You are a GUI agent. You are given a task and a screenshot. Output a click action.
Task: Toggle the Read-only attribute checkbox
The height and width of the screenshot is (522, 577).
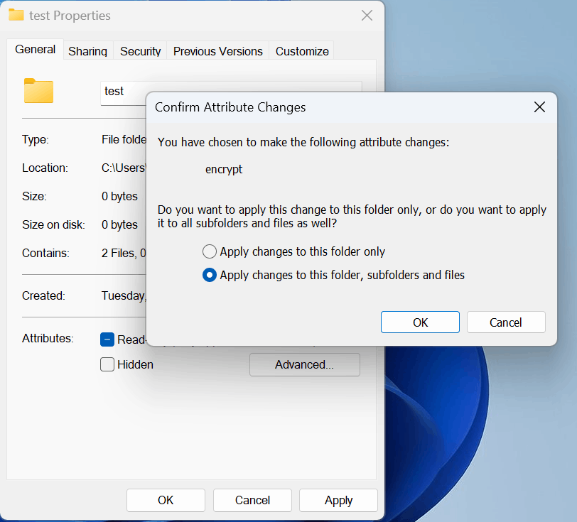pos(107,339)
